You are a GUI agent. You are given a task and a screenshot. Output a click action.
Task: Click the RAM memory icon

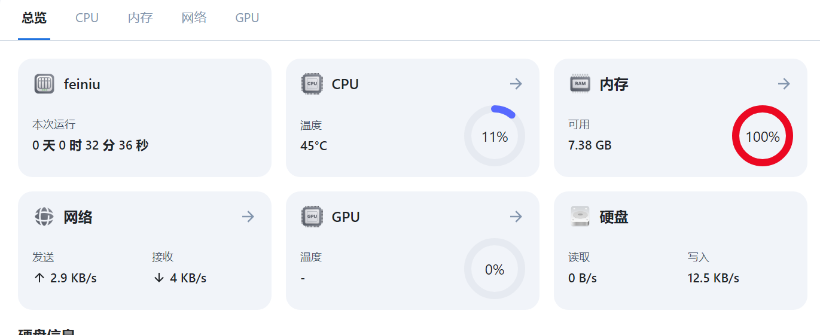tap(580, 84)
